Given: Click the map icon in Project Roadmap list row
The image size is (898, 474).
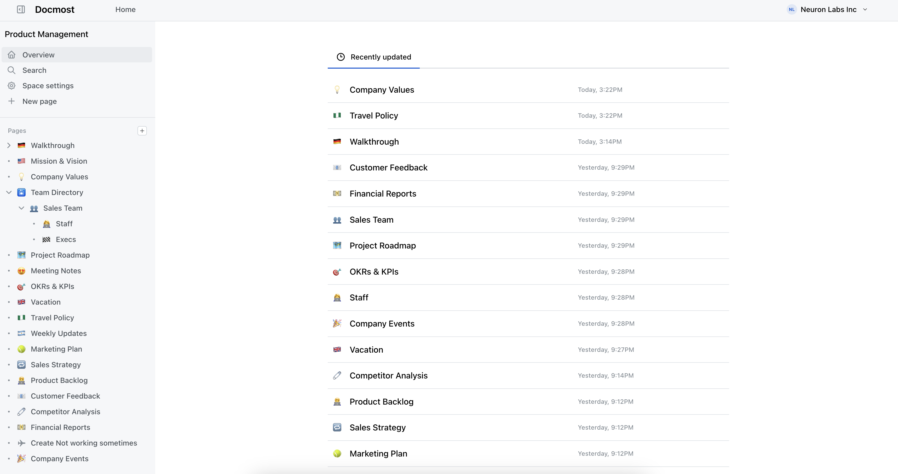Looking at the screenshot, I should [337, 245].
